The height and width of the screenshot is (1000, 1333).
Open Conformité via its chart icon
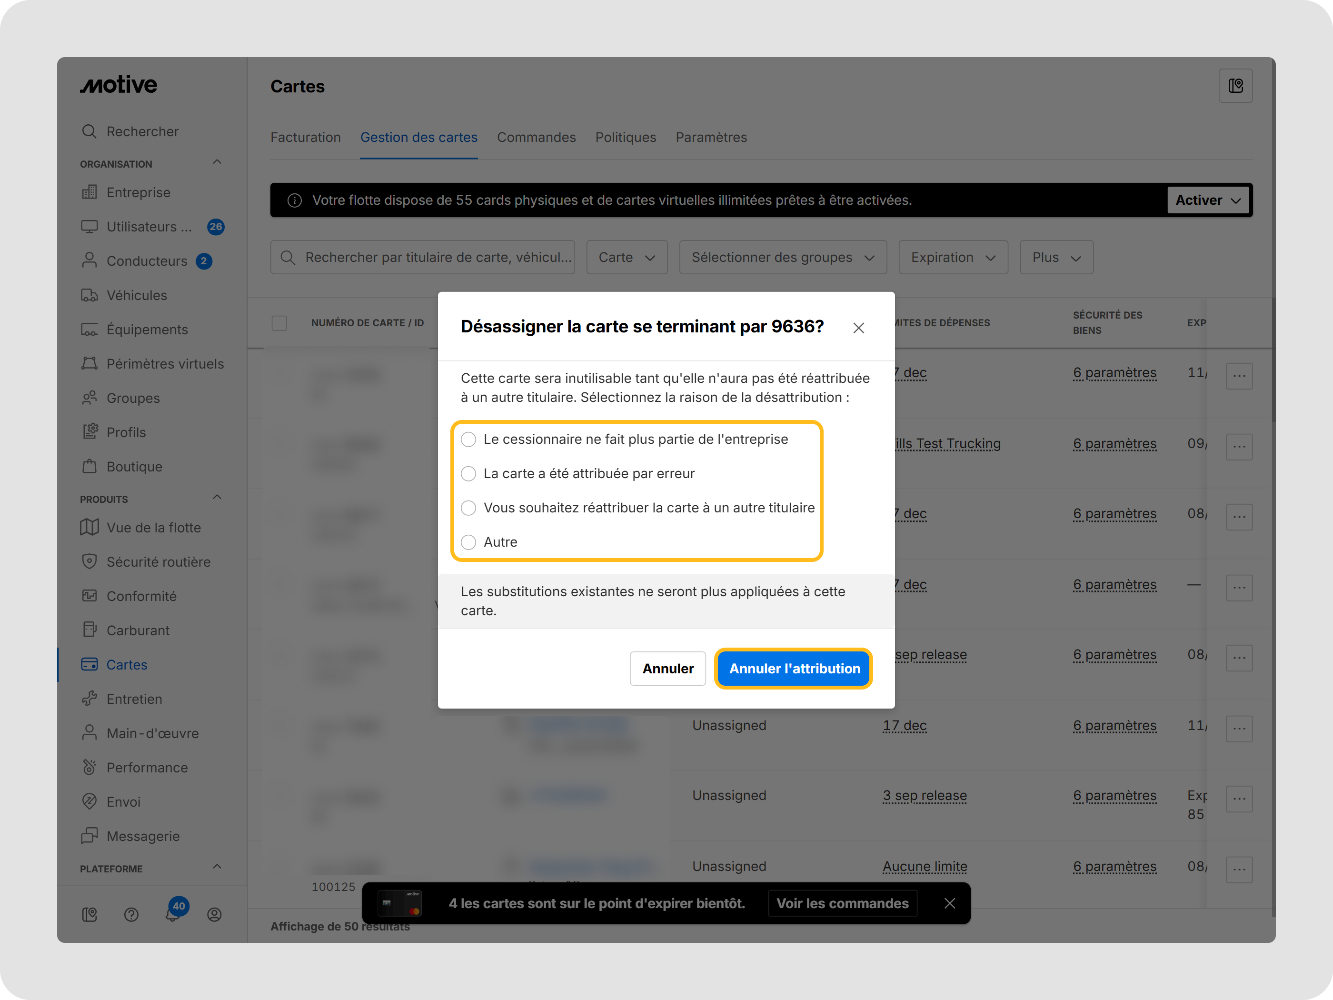89,596
